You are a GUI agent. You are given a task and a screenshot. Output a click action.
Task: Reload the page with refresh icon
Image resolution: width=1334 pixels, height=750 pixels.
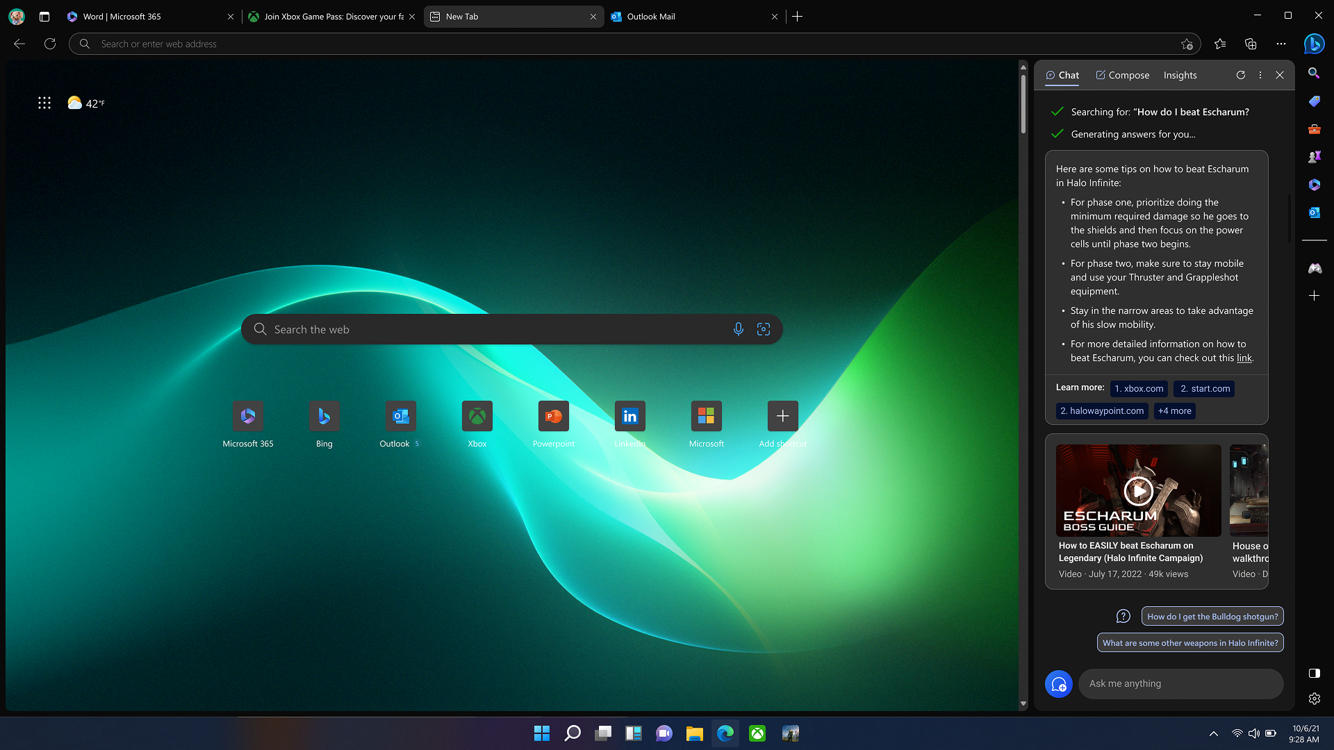(x=50, y=44)
